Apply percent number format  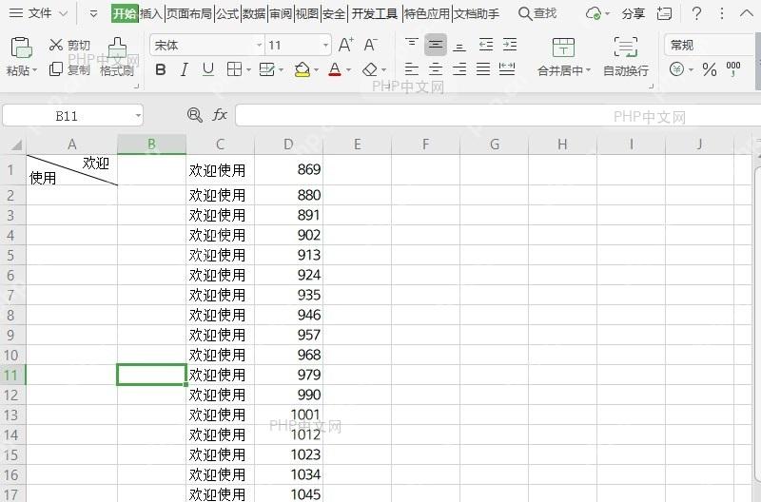[x=709, y=69]
